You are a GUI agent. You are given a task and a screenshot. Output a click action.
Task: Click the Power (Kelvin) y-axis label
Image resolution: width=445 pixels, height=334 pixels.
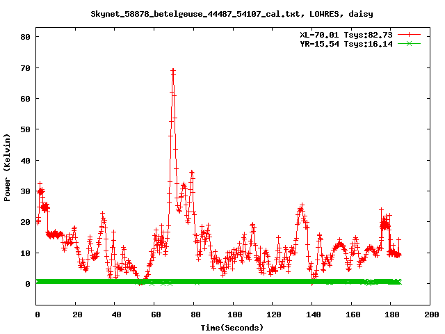pos(7,168)
